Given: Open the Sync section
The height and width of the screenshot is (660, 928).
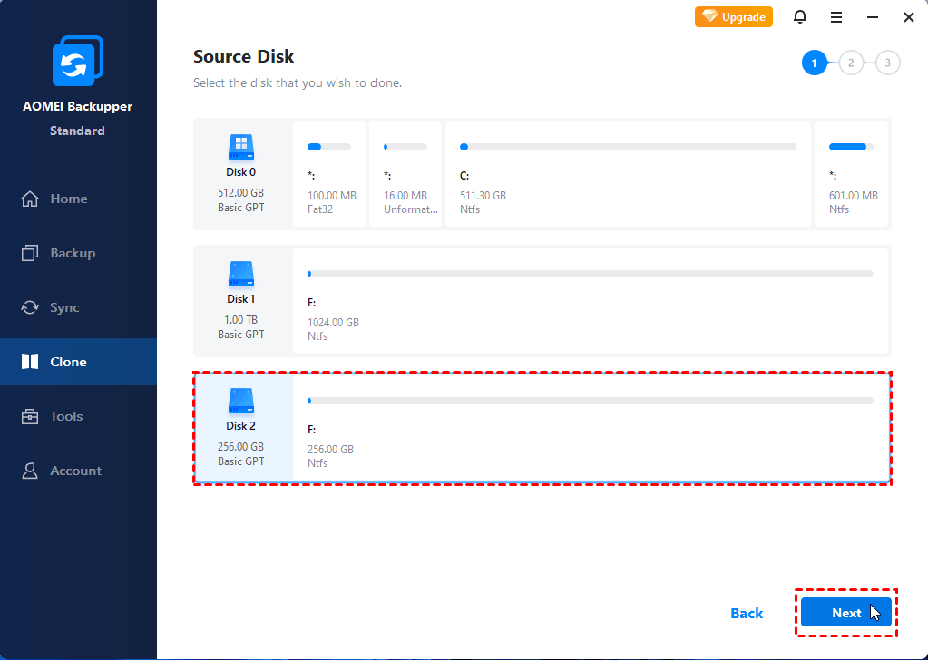Looking at the screenshot, I should pos(64,307).
